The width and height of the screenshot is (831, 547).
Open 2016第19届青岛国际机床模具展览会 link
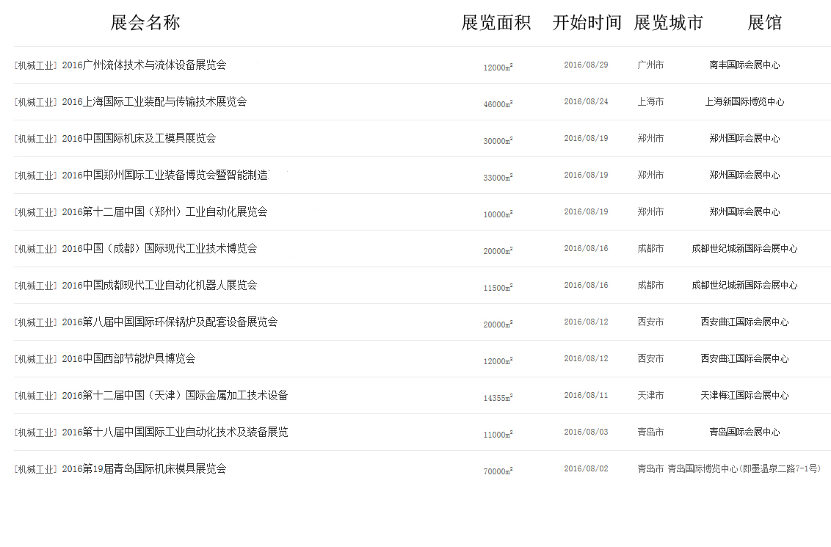(x=144, y=469)
